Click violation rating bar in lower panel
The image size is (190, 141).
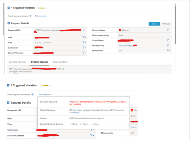click(47, 86)
